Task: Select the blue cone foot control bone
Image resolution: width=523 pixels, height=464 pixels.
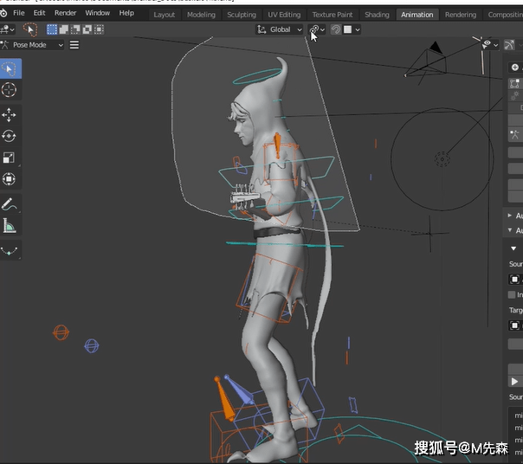Action: point(239,390)
